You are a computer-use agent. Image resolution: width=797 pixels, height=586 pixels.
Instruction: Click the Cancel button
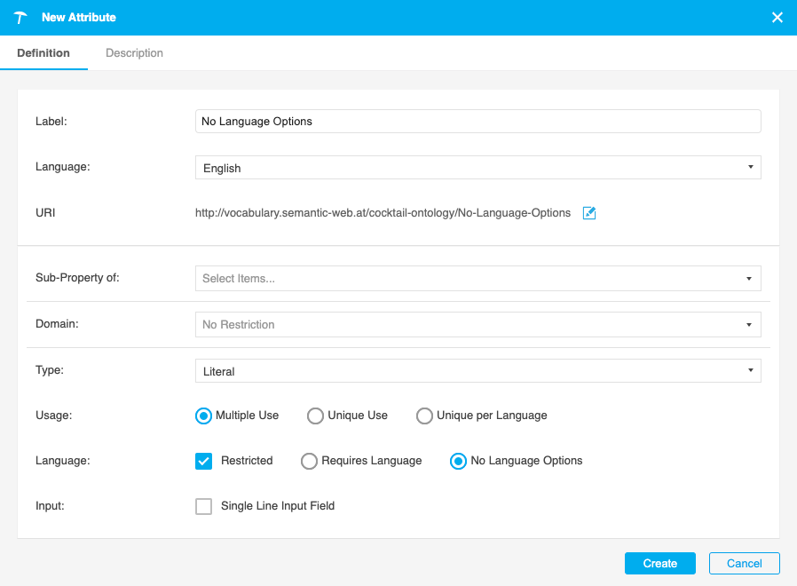(744, 563)
